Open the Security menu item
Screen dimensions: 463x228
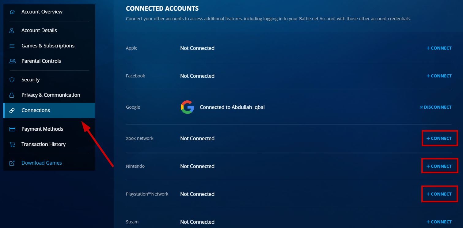pyautogui.click(x=31, y=80)
